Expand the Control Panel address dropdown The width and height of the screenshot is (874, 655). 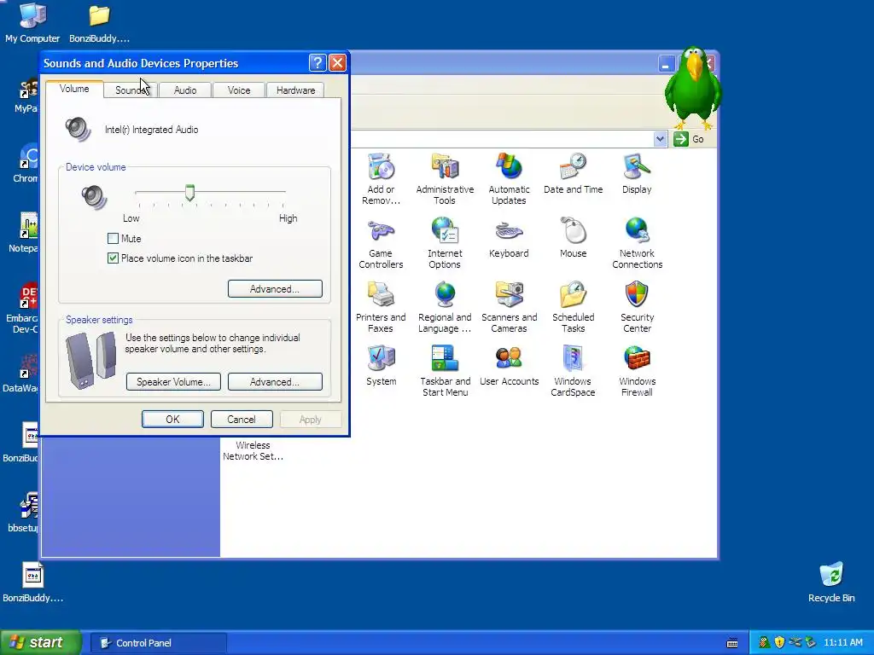pos(660,139)
